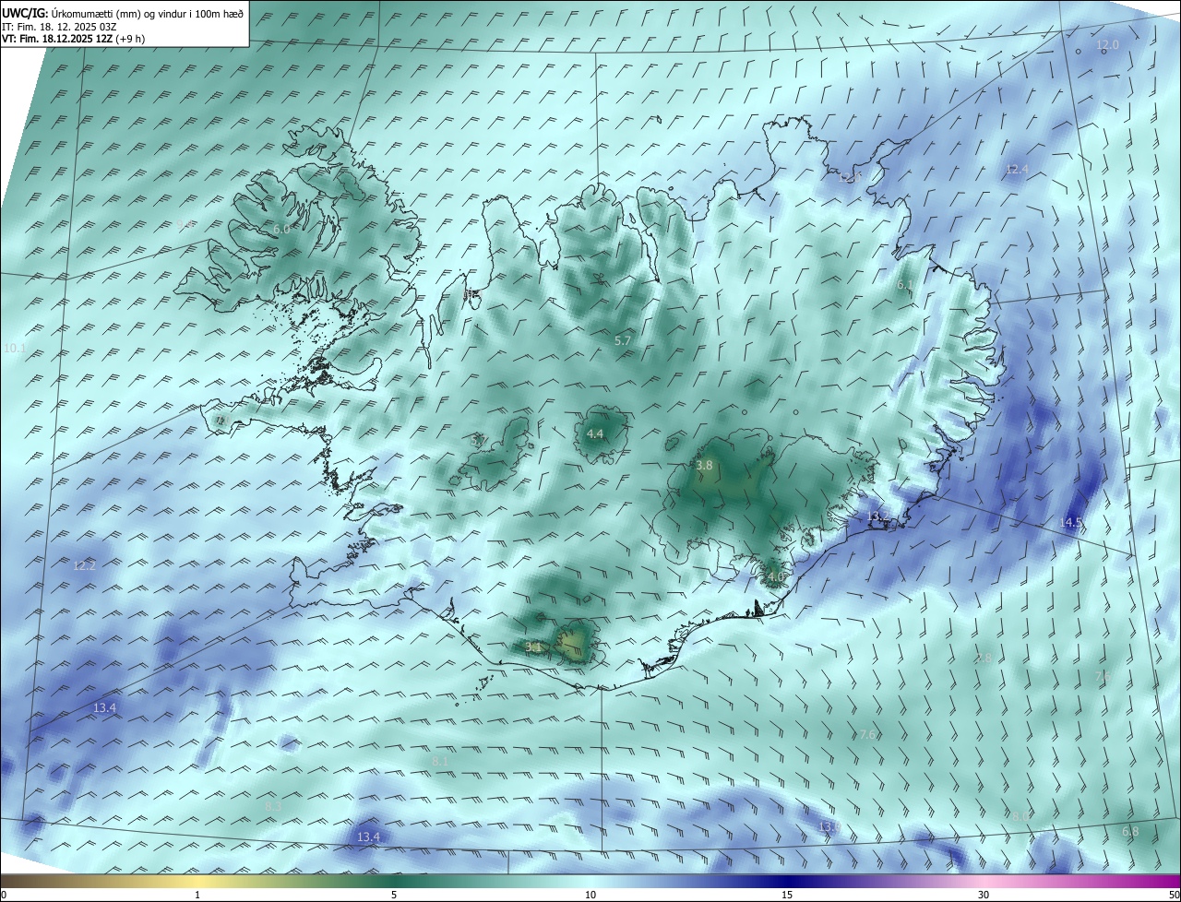Image resolution: width=1181 pixels, height=902 pixels.
Task: Click the 4.4 value on the glacier
Action: click(x=595, y=434)
